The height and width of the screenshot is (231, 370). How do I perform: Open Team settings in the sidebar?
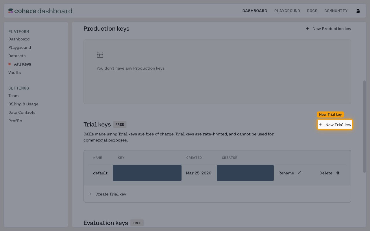(x=13, y=96)
